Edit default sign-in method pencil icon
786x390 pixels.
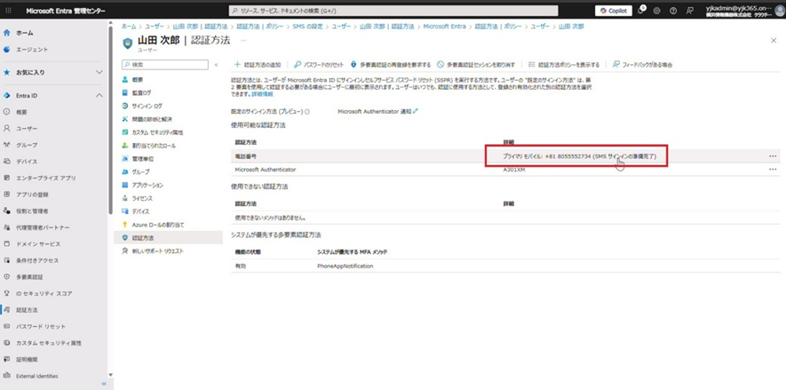click(x=416, y=111)
